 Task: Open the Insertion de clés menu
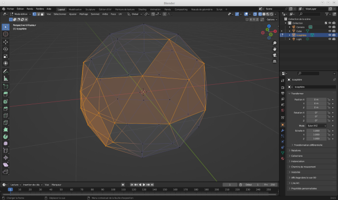33,185
